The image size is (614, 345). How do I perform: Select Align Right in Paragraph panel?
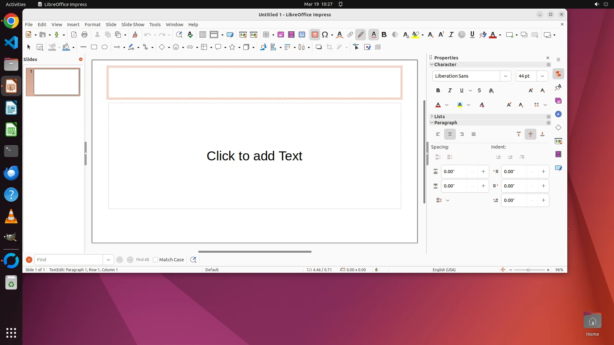point(462,134)
